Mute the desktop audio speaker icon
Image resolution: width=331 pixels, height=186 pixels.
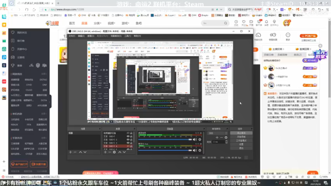pyautogui.click(x=194, y=140)
